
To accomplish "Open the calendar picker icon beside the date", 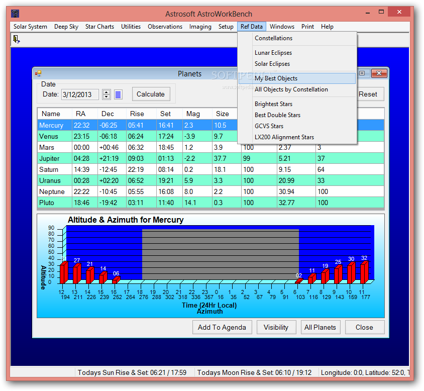I will 118,94.
